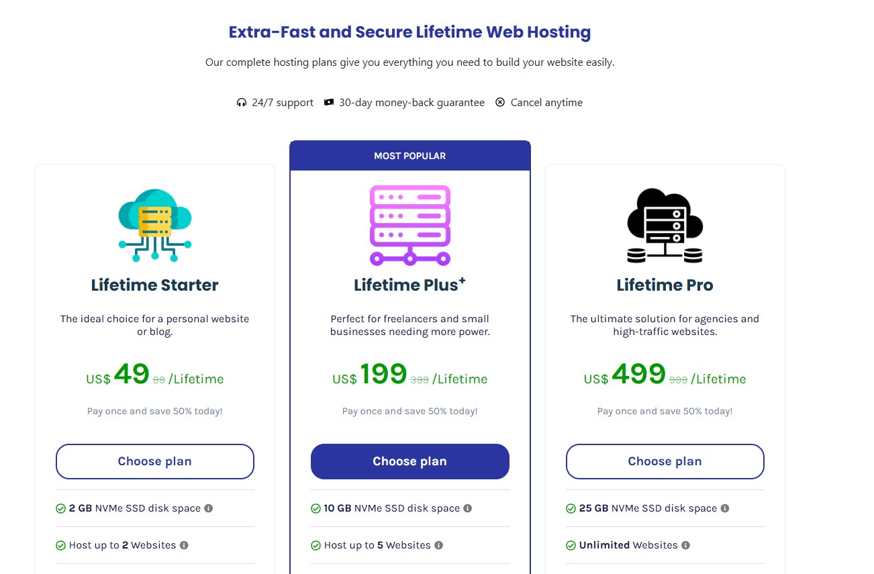This screenshot has width=874, height=574.
Task: Click the money-back guarantee cash icon
Action: click(329, 103)
